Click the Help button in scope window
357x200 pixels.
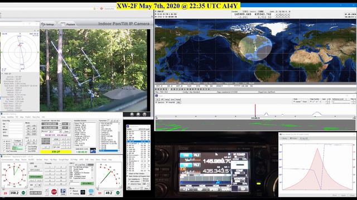178,102
